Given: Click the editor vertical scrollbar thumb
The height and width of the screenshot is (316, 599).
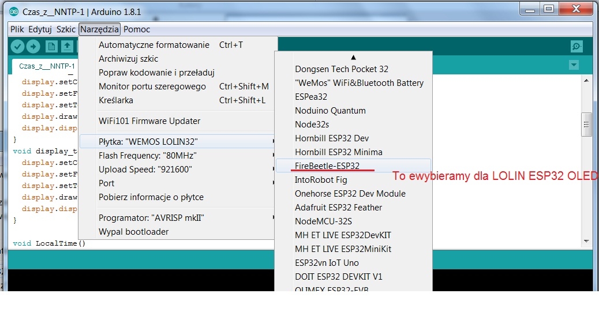Looking at the screenshot, I should click(x=586, y=125).
